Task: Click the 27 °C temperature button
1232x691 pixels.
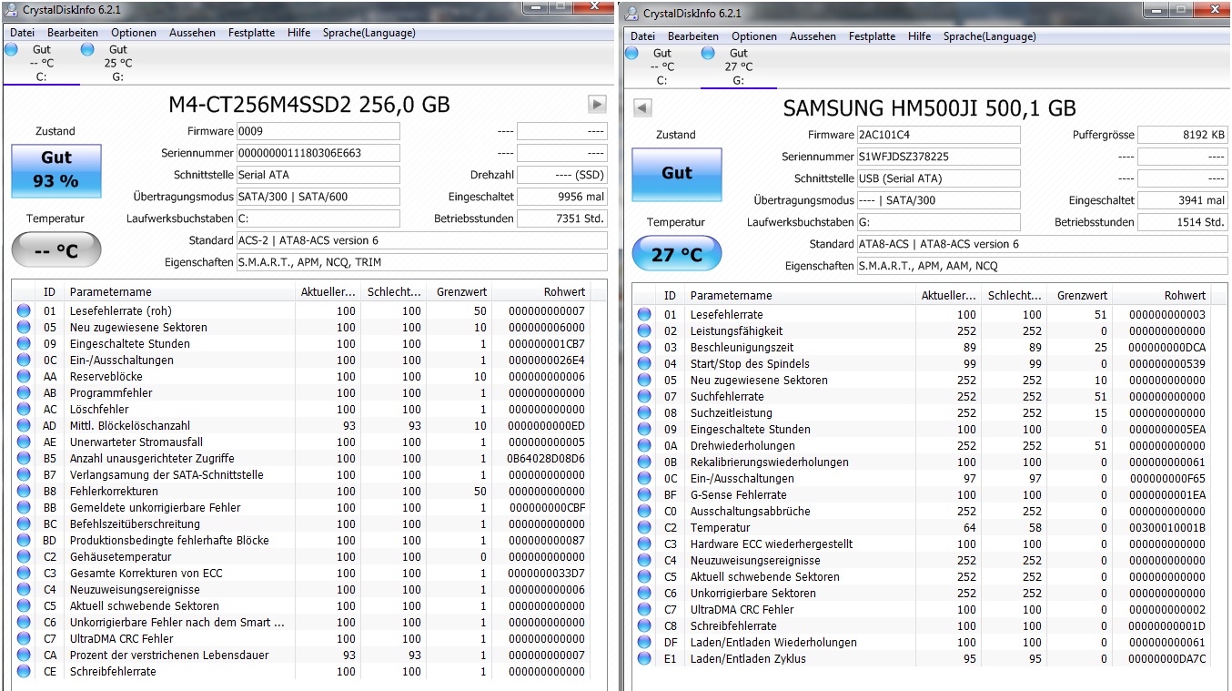Action: point(676,253)
